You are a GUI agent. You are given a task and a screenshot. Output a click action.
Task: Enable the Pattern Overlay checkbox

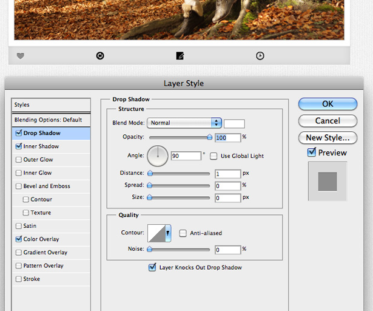coord(19,265)
